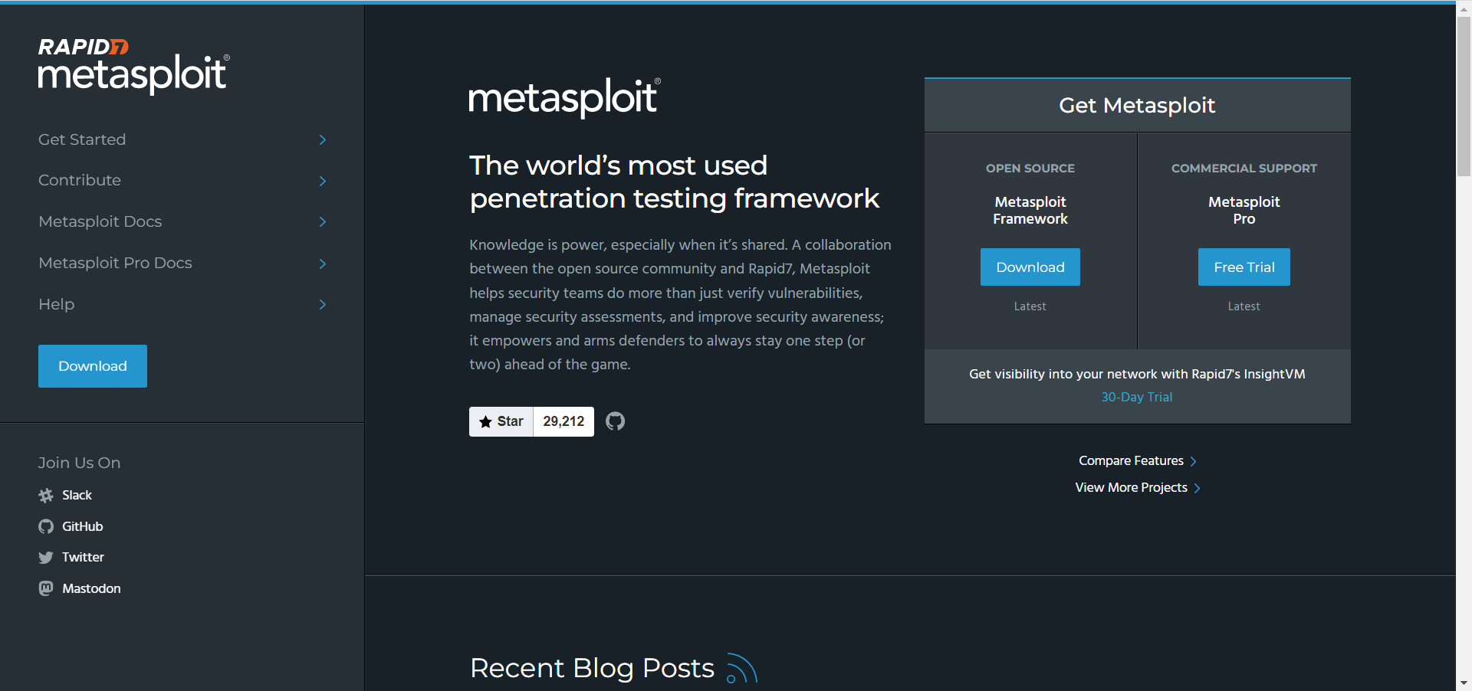Open the View More Projects link
Viewport: 1472px width, 691px height.
tap(1131, 487)
